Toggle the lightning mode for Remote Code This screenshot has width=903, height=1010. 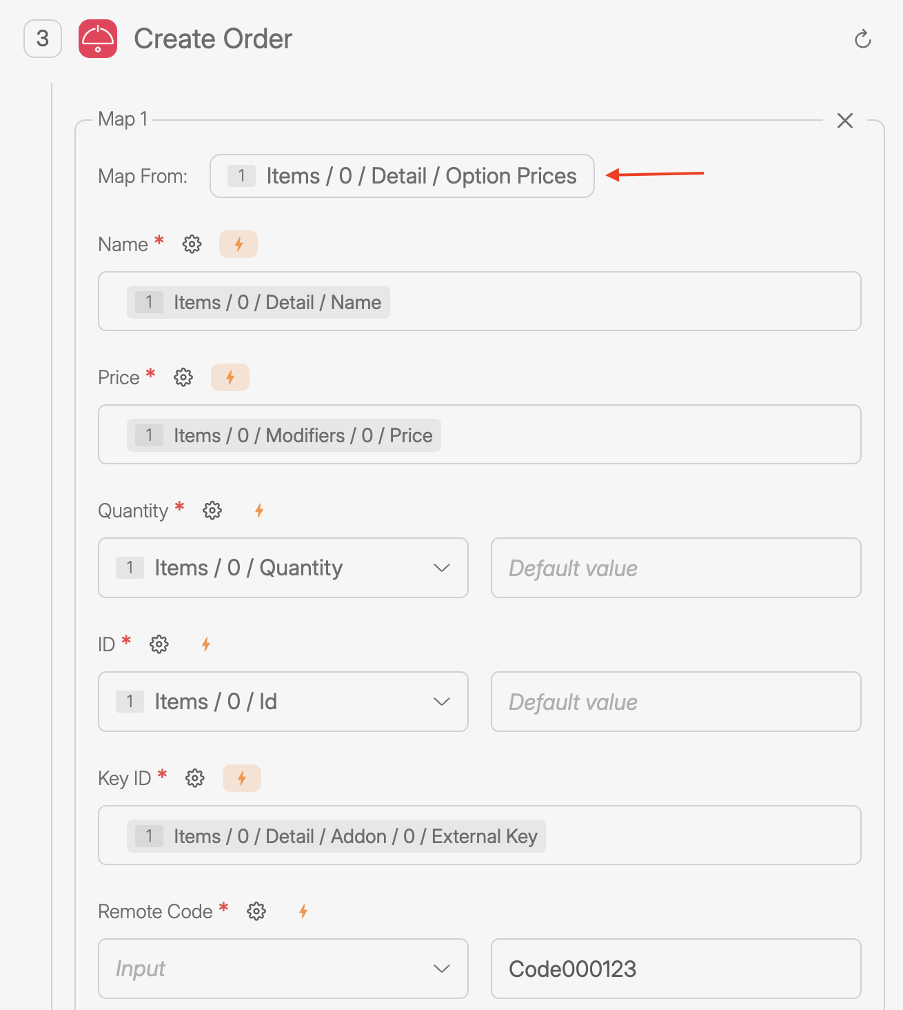click(x=303, y=911)
